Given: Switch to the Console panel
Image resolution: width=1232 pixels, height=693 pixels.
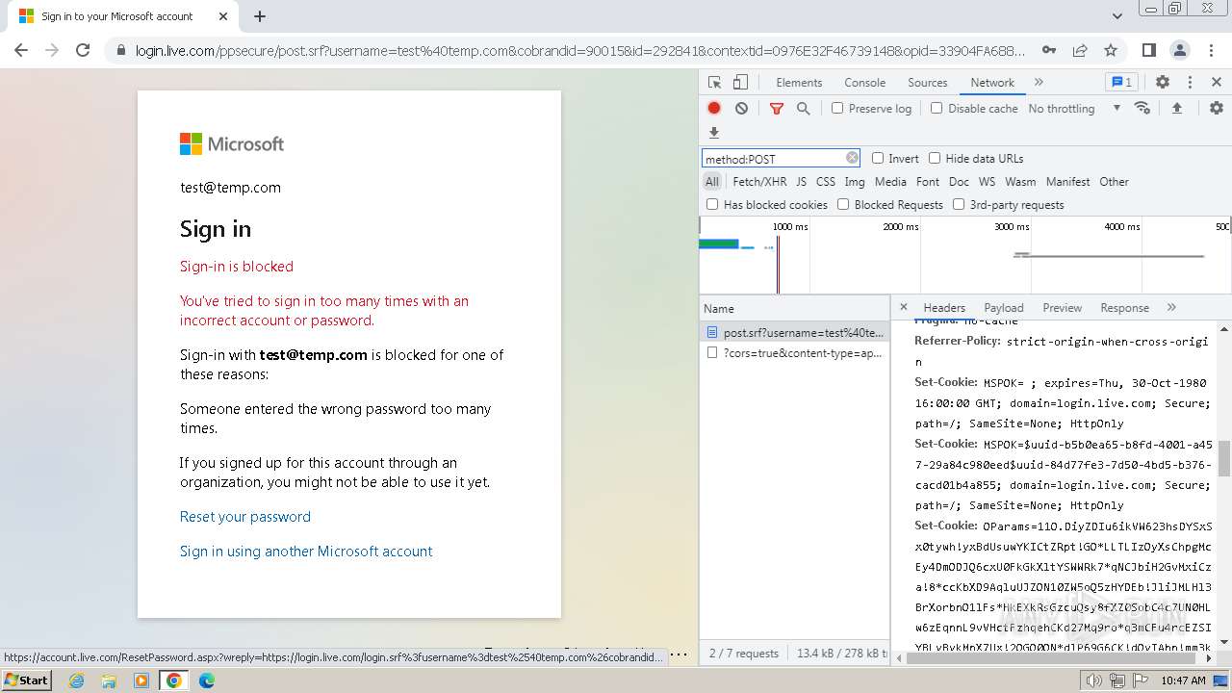Looking at the screenshot, I should pyautogui.click(x=864, y=83).
